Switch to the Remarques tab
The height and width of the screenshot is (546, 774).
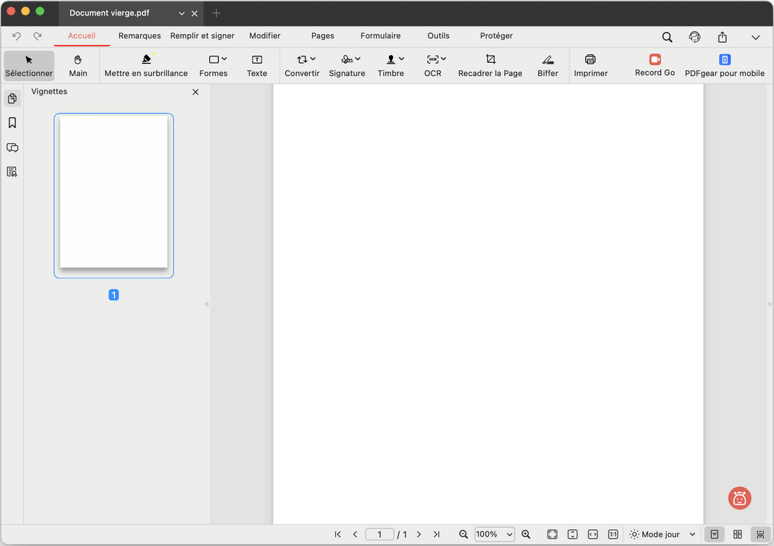[x=140, y=35]
